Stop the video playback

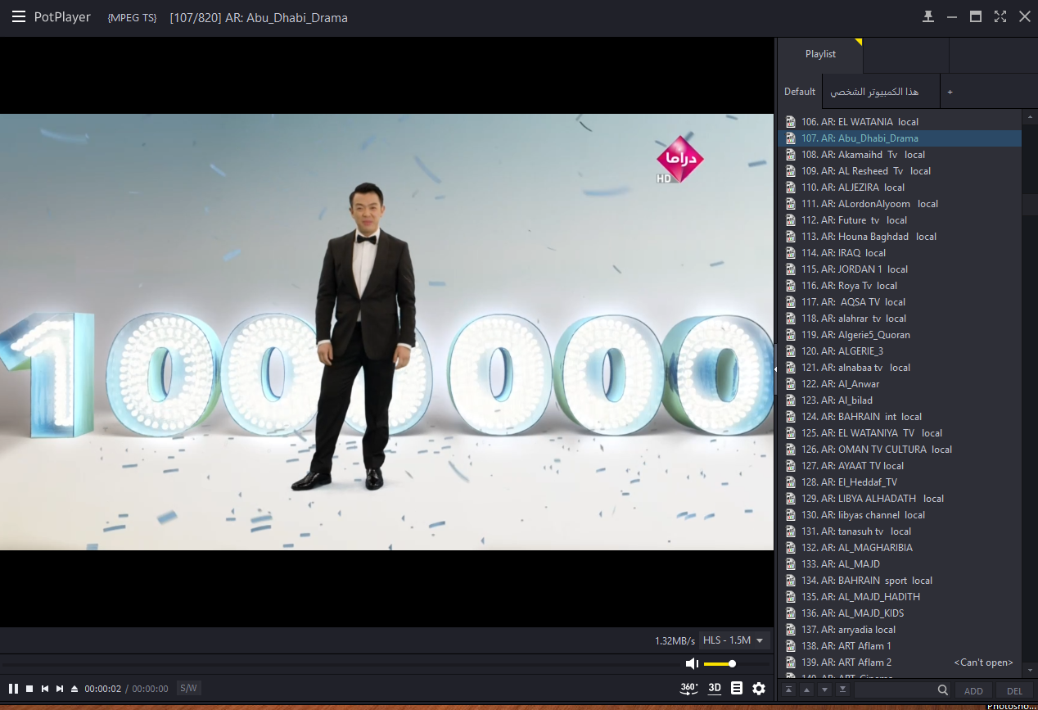[x=29, y=689]
